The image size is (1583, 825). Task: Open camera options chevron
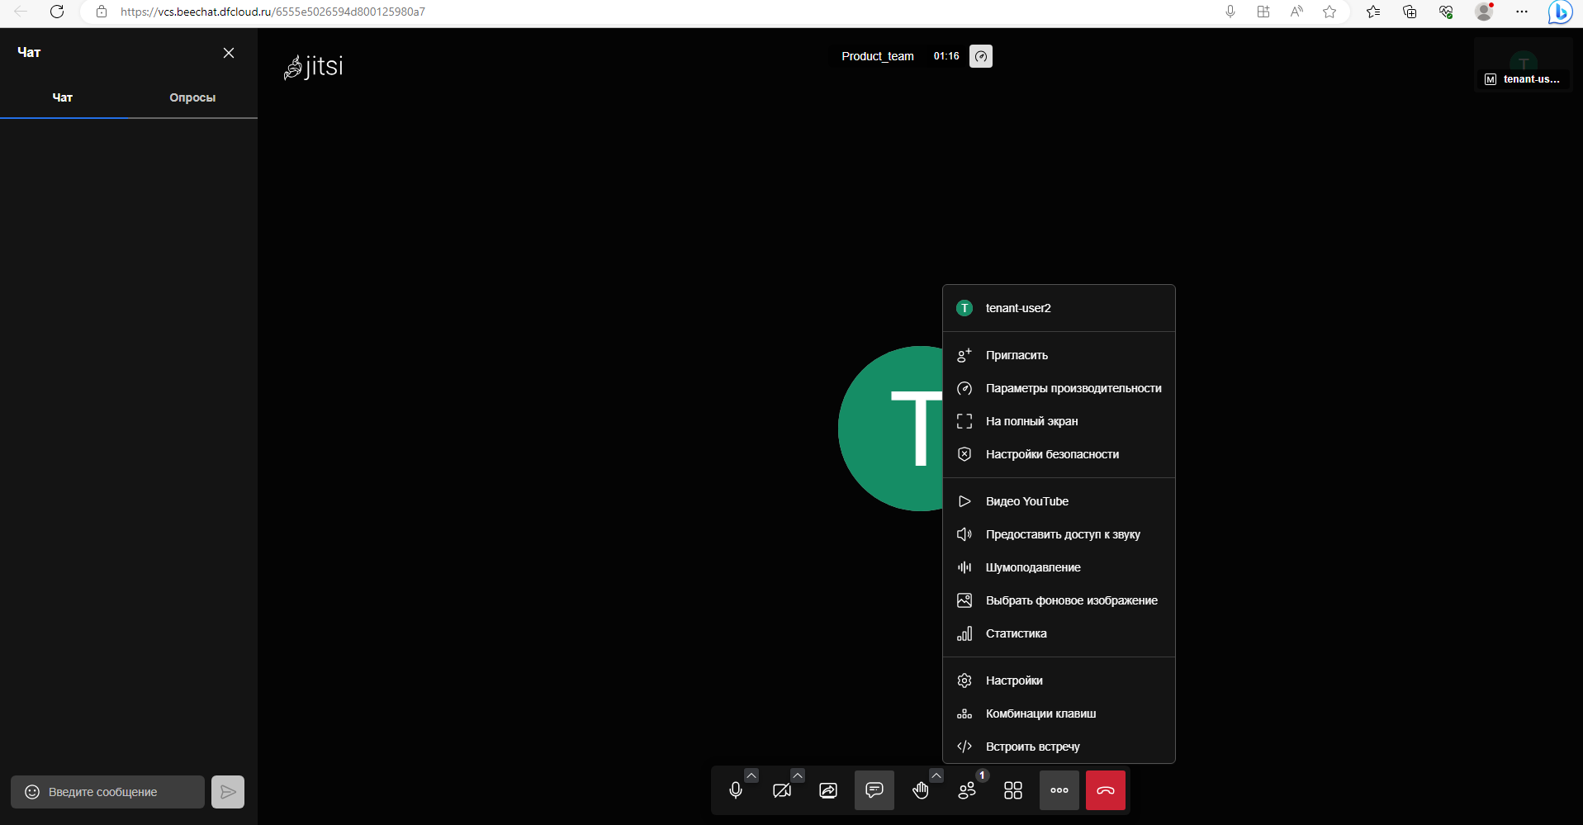pos(798,775)
